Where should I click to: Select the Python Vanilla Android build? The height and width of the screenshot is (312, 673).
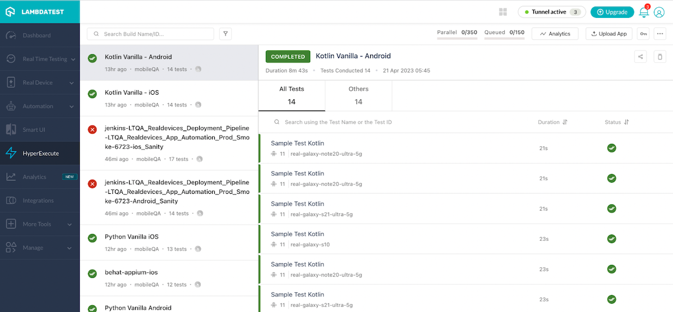tap(169, 305)
